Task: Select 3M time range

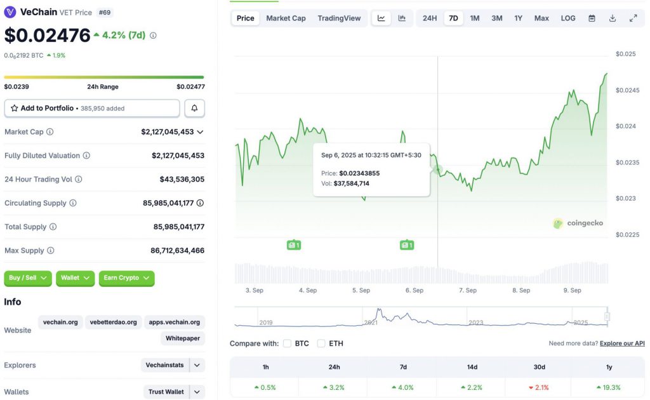Action: [497, 18]
